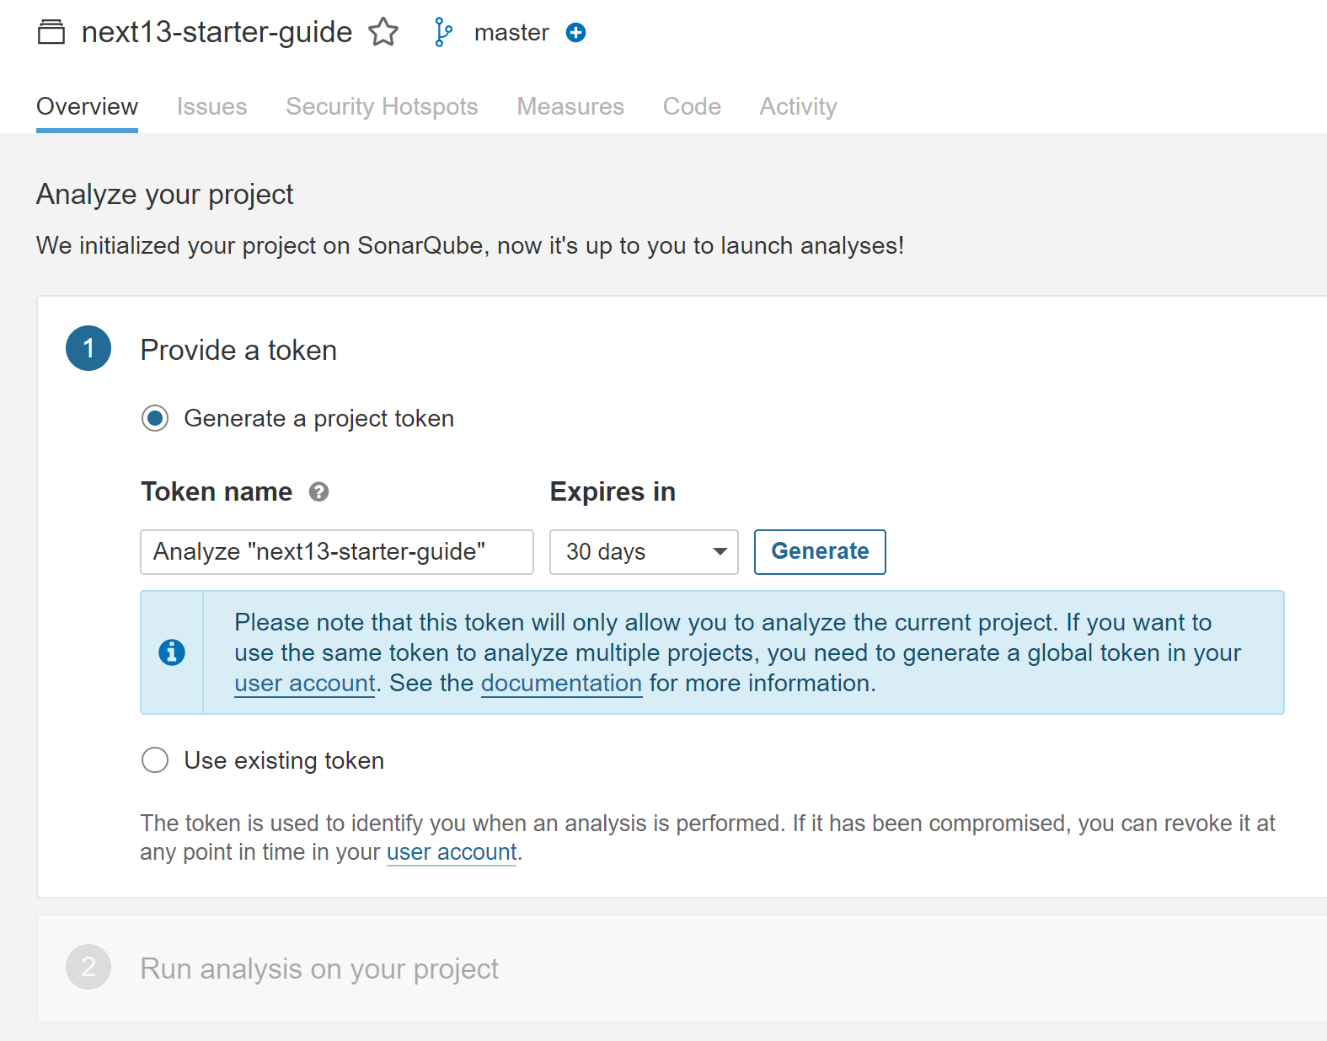
Task: Choose the Use existing token option
Action: click(x=155, y=760)
